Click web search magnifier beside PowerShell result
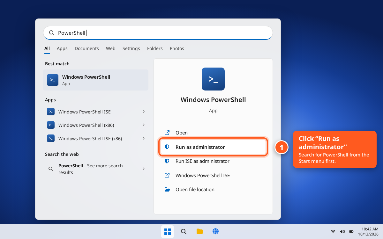 tap(51, 169)
